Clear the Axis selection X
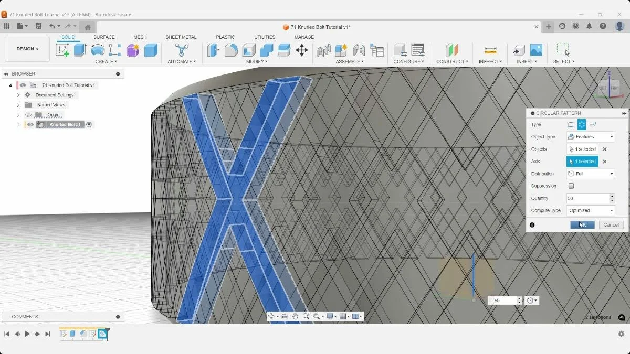630x354 pixels. pyautogui.click(x=605, y=162)
